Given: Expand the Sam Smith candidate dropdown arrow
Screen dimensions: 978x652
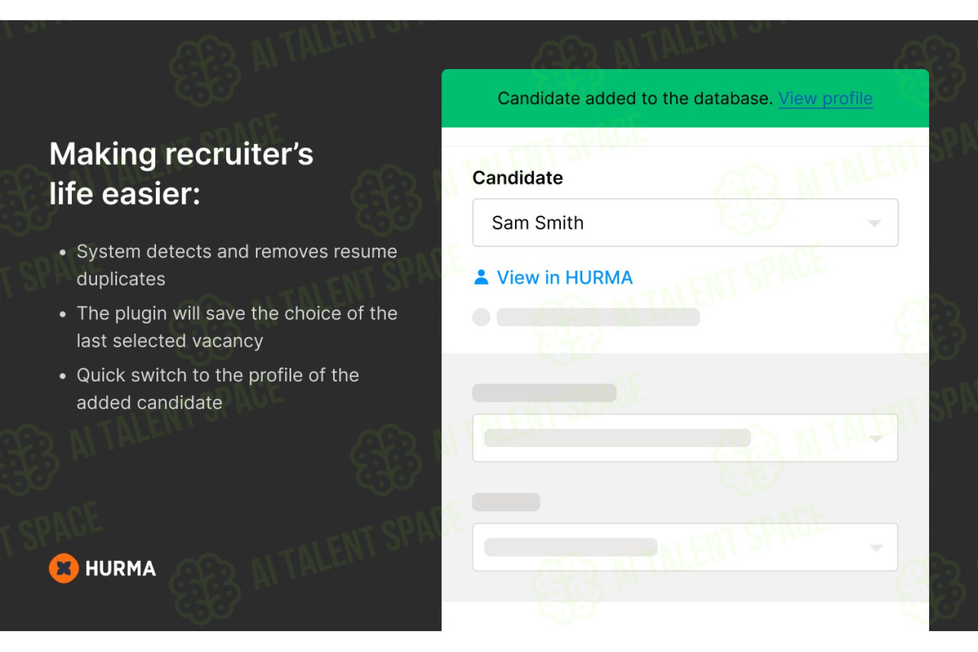Looking at the screenshot, I should (874, 224).
